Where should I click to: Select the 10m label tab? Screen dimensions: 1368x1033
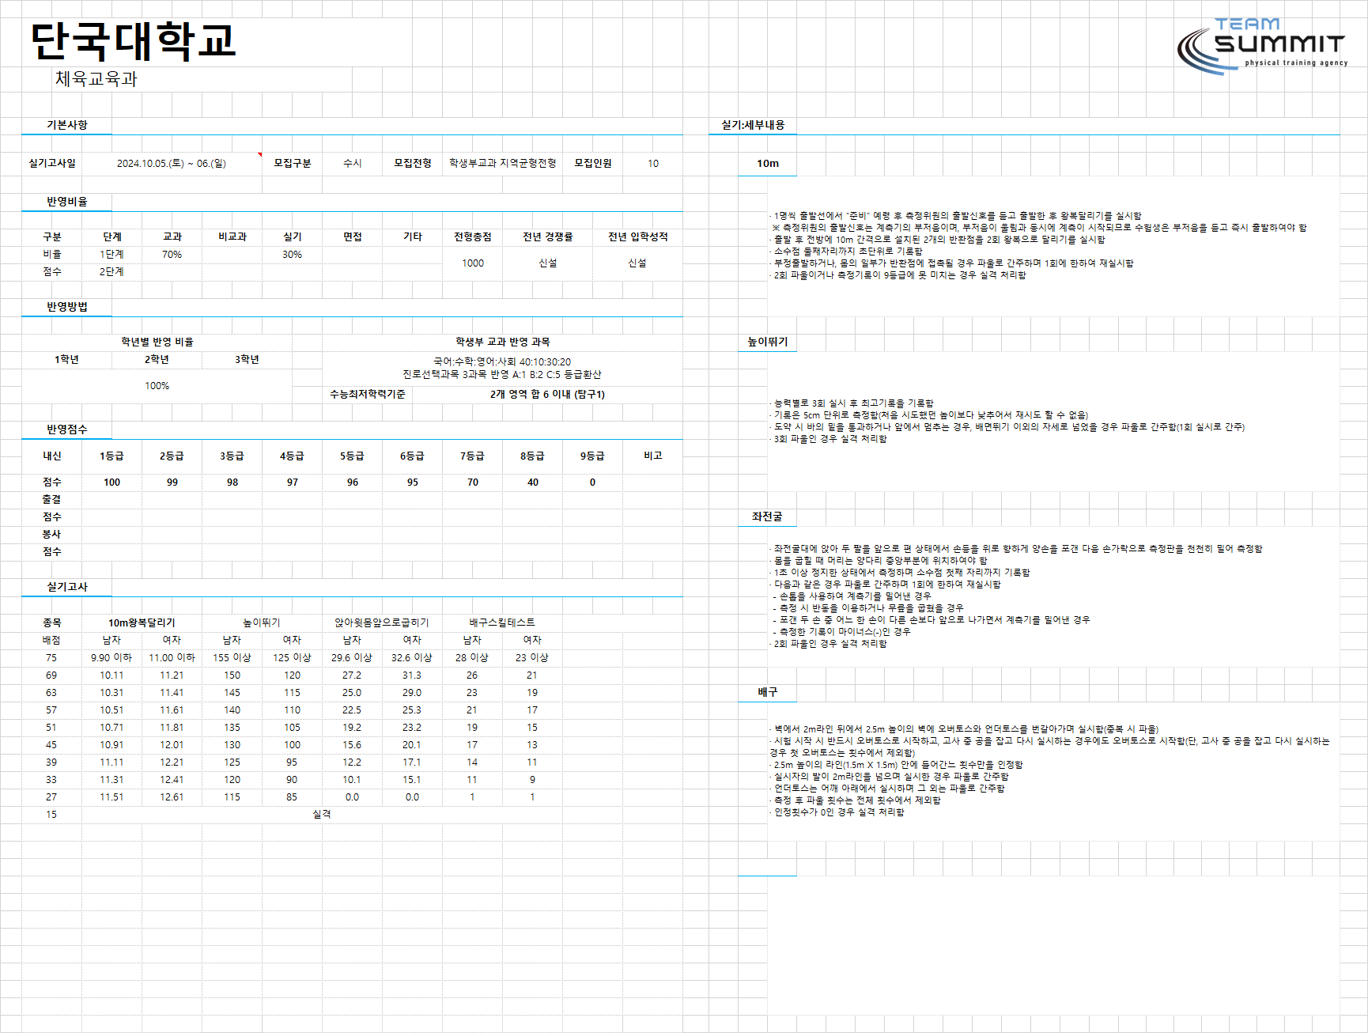[x=767, y=164]
